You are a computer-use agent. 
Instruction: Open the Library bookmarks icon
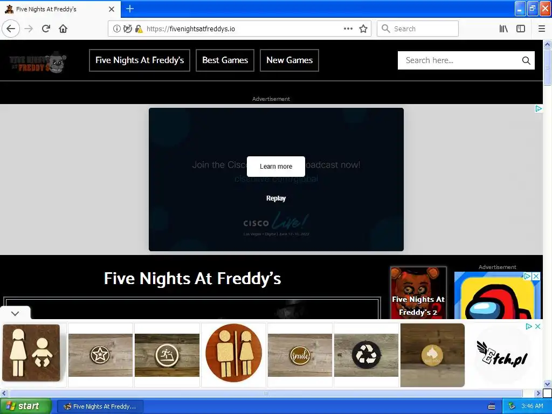[503, 29]
